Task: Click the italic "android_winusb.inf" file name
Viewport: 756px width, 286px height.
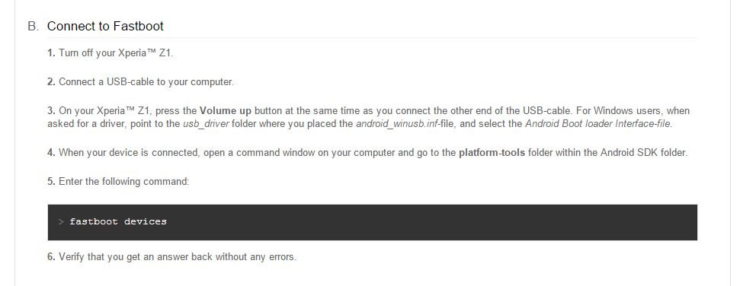Action: [398, 124]
